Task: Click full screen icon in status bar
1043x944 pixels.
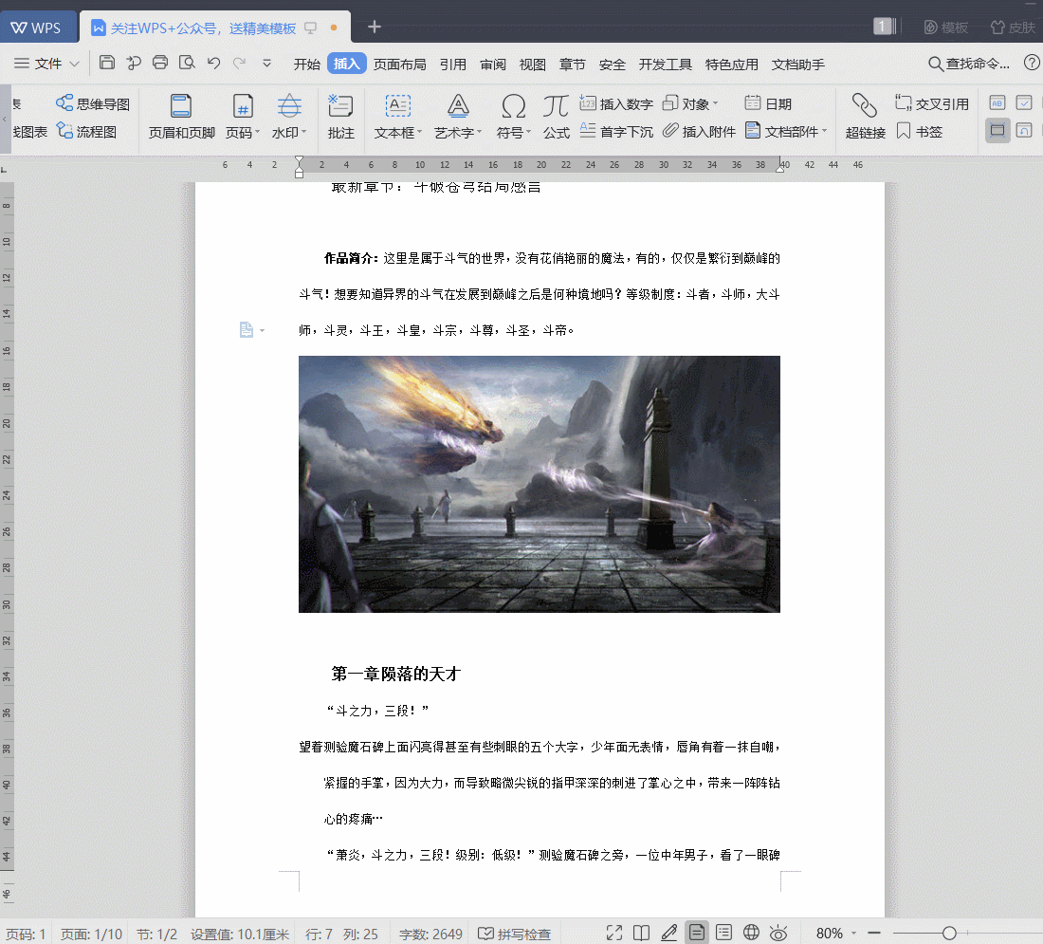Action: [614, 934]
